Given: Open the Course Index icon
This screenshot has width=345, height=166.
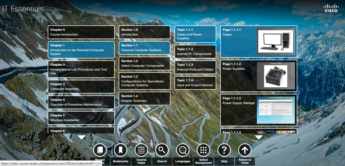Looking at the screenshot, I should 141,150.
